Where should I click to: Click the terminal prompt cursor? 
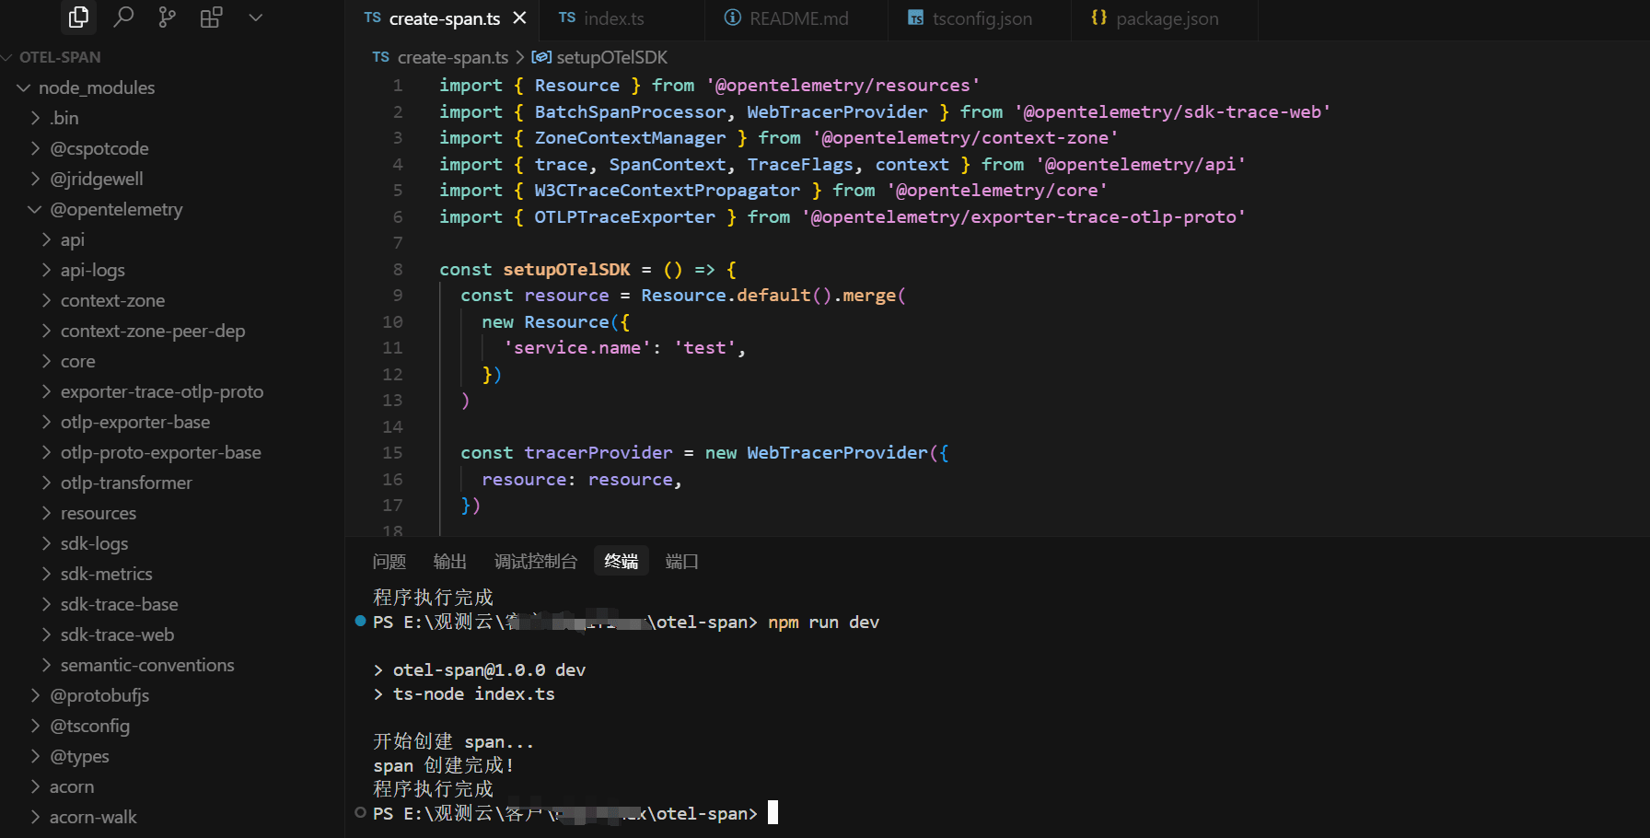773,812
